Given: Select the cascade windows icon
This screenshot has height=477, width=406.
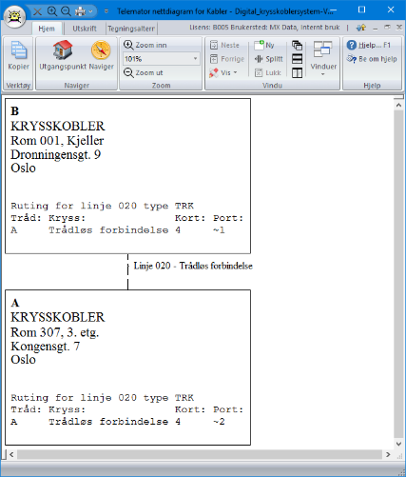Looking at the screenshot, I should click(x=297, y=45).
